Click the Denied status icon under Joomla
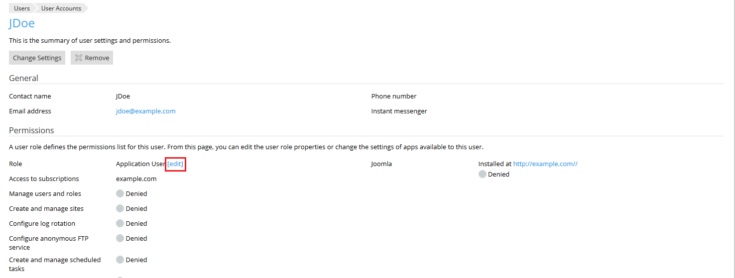Viewport: 735px width, 278px height. tap(482, 174)
